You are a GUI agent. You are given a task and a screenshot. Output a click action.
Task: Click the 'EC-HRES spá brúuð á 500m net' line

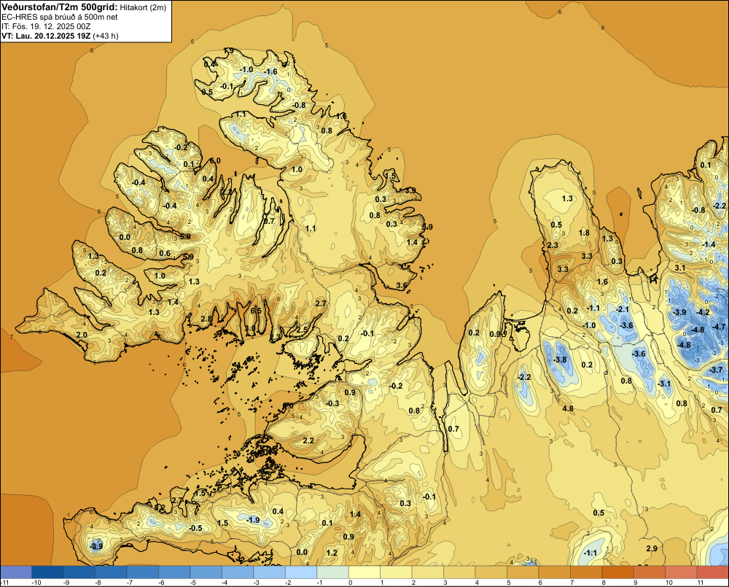pyautogui.click(x=60, y=17)
